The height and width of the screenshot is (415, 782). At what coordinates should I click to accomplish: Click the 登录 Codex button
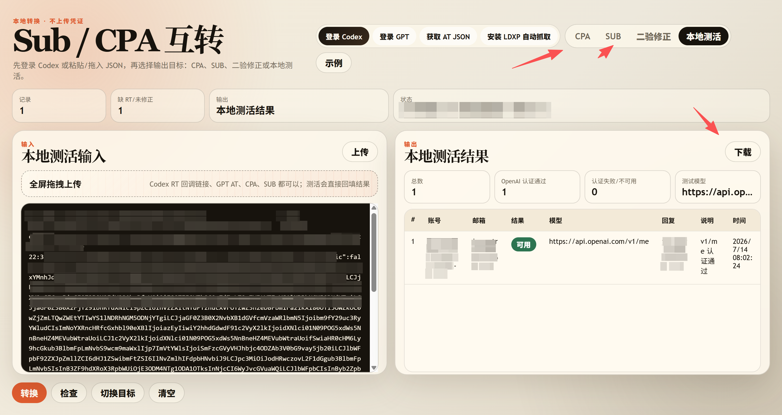pyautogui.click(x=344, y=36)
